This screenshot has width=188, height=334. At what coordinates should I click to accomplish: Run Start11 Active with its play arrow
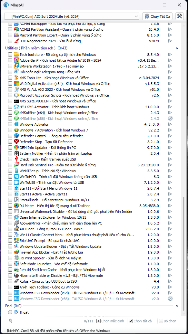170,194
